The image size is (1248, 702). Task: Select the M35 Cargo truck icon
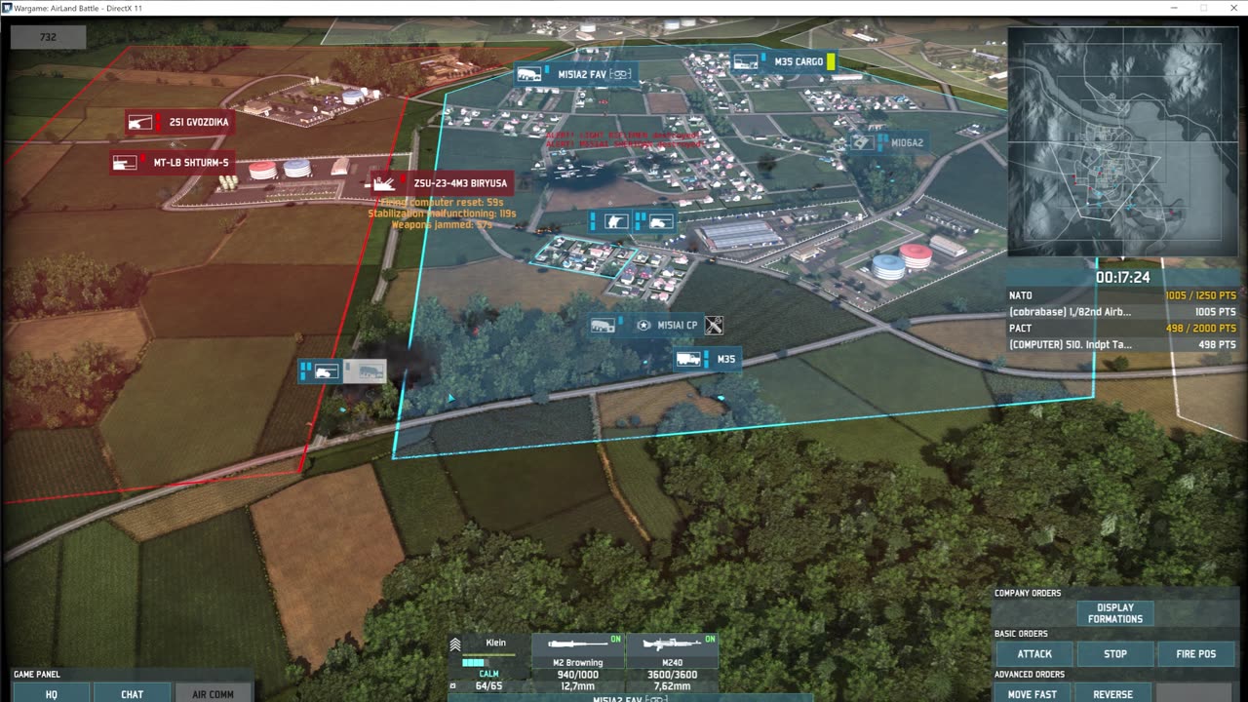746,61
